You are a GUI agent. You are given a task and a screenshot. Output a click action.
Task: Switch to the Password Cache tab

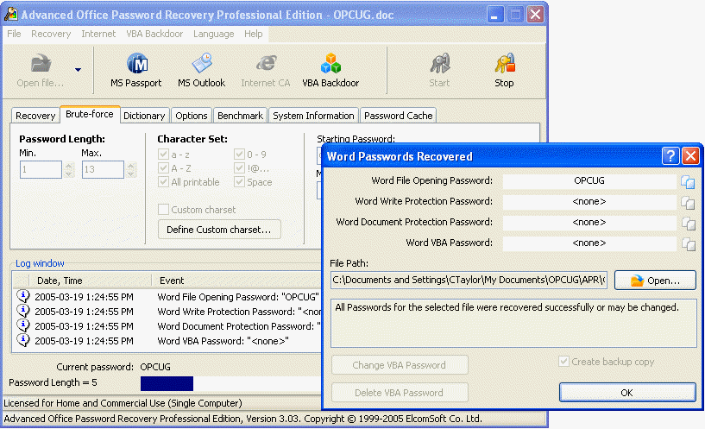tap(399, 116)
